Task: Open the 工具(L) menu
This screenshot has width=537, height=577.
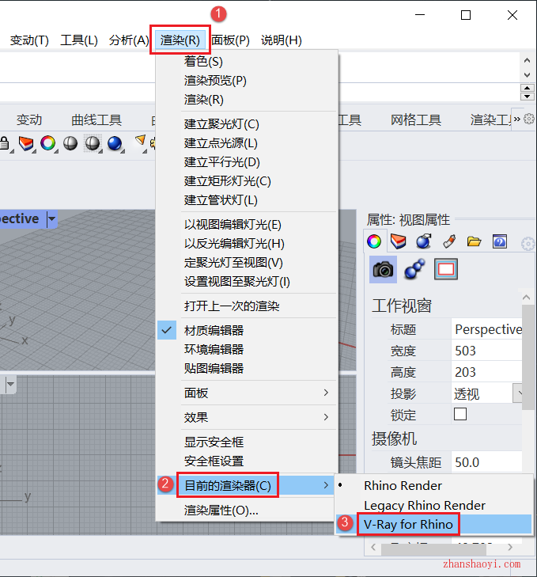Action: (x=79, y=40)
